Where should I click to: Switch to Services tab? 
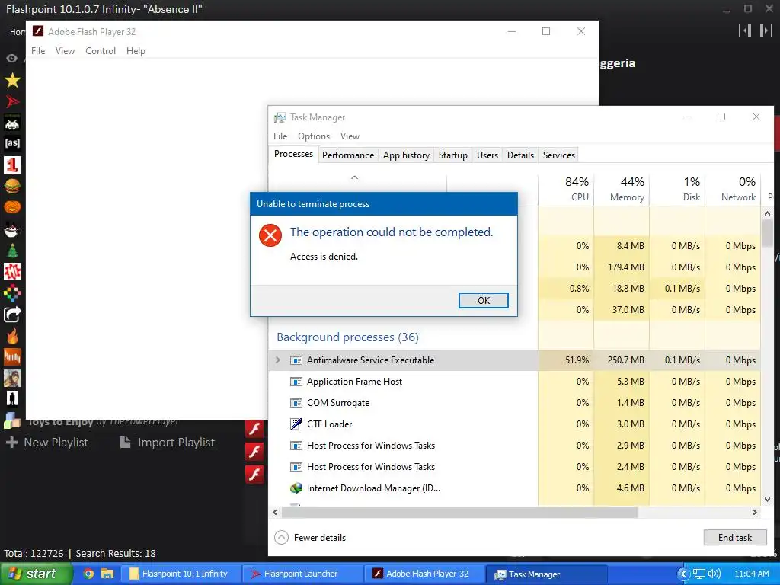coord(558,155)
